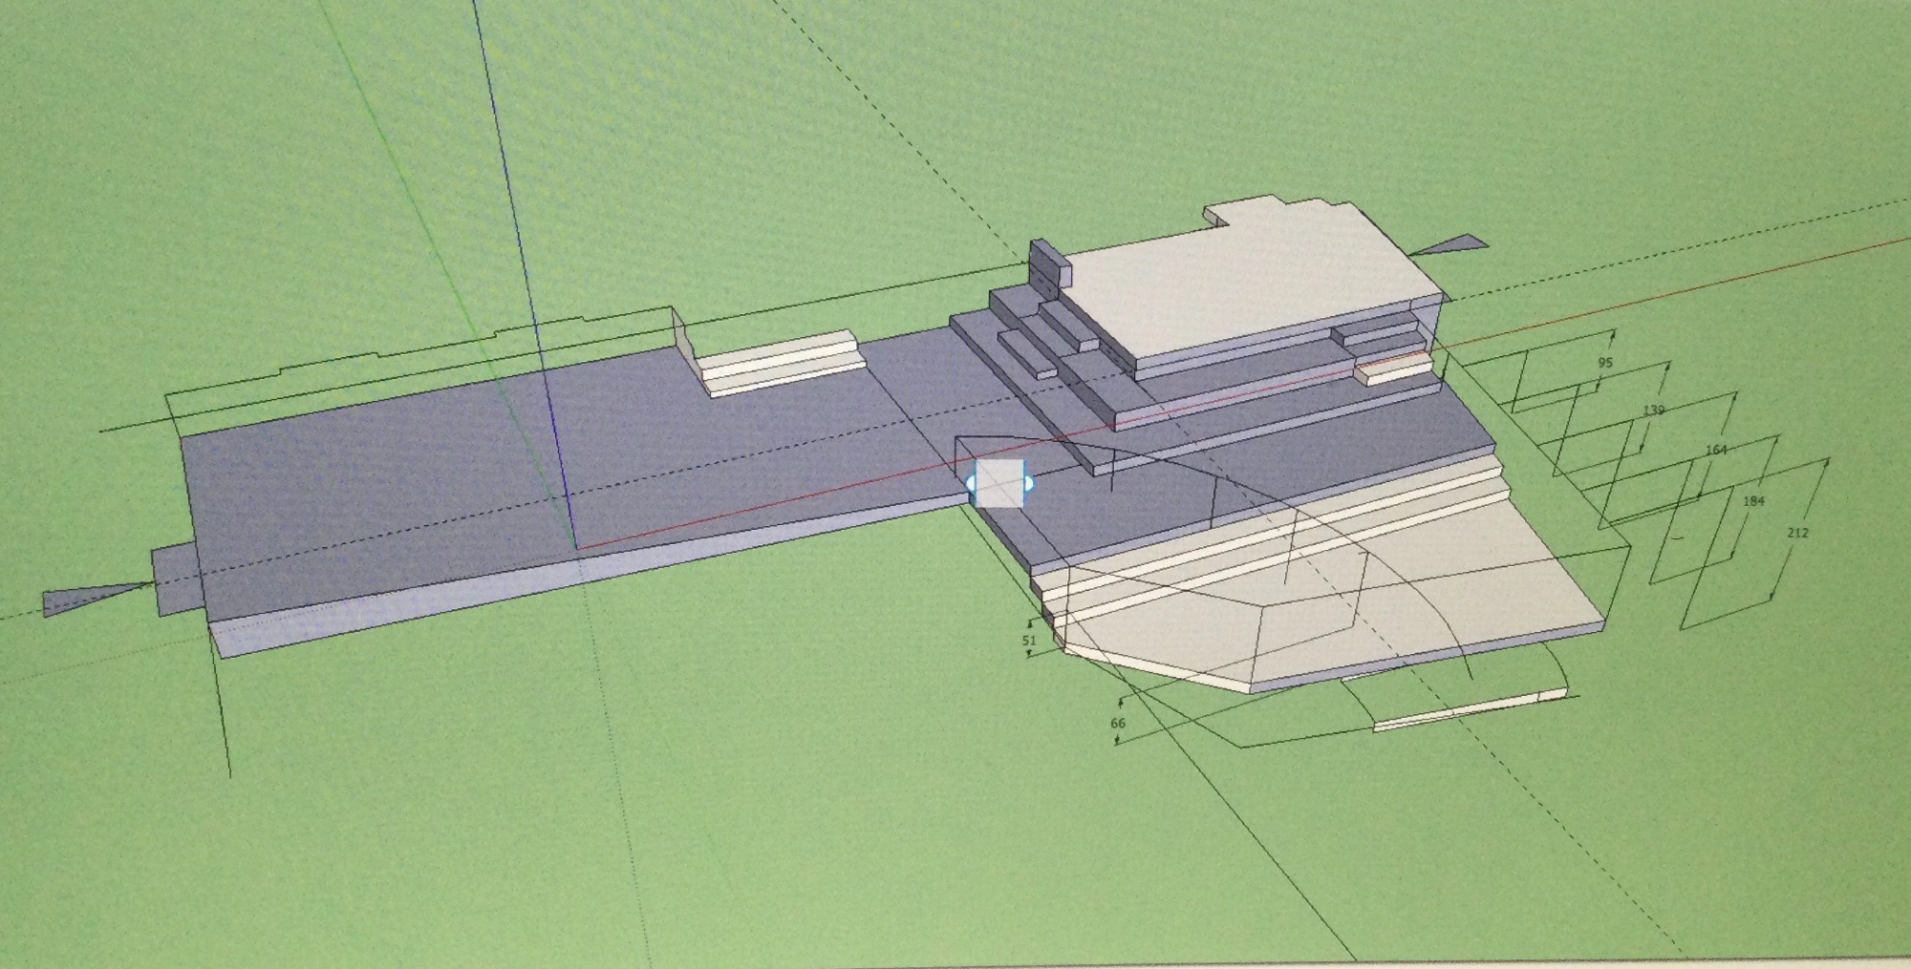Select the 51 dimension label
This screenshot has height=969, width=1911.
pos(1029,641)
